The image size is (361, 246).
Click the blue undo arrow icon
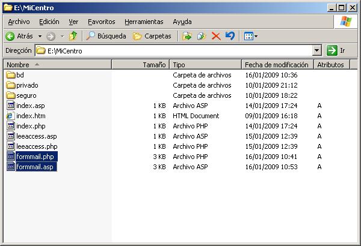[x=229, y=36]
